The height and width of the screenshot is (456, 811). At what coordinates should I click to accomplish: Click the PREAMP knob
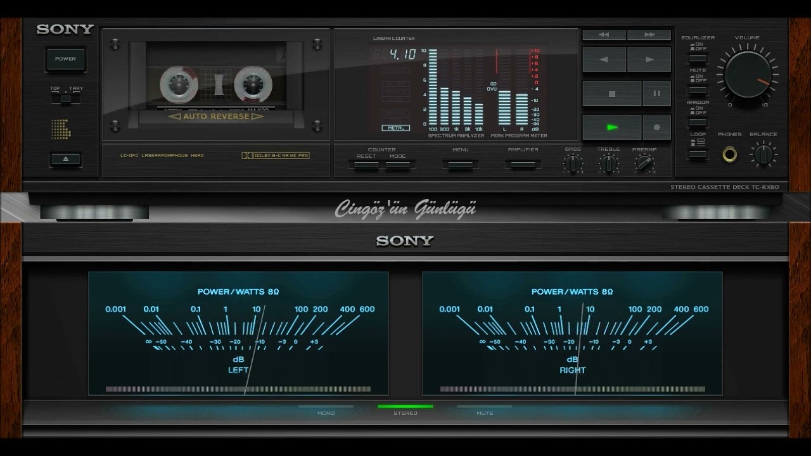coord(644,163)
